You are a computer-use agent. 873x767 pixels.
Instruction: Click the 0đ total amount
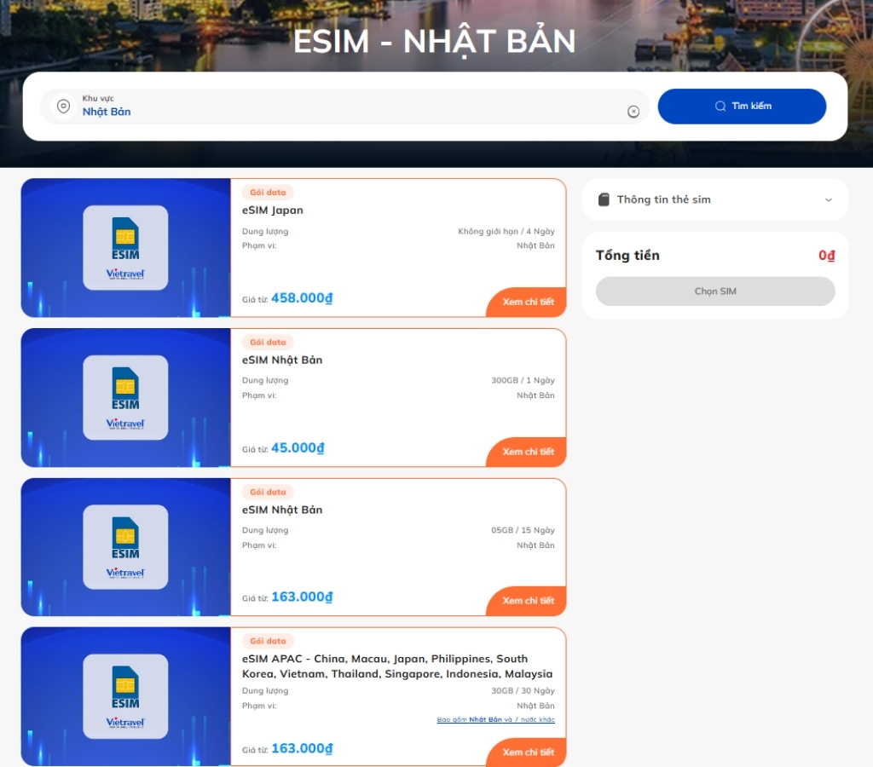pyautogui.click(x=826, y=256)
